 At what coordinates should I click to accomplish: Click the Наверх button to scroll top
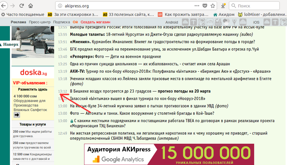pyautogui.click(x=9, y=44)
